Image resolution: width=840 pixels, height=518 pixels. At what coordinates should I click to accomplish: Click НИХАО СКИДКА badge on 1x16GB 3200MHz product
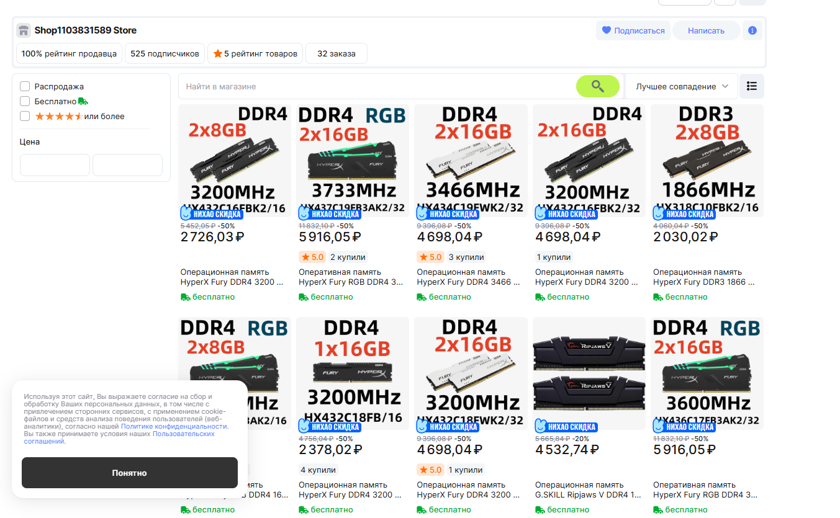[x=330, y=427]
